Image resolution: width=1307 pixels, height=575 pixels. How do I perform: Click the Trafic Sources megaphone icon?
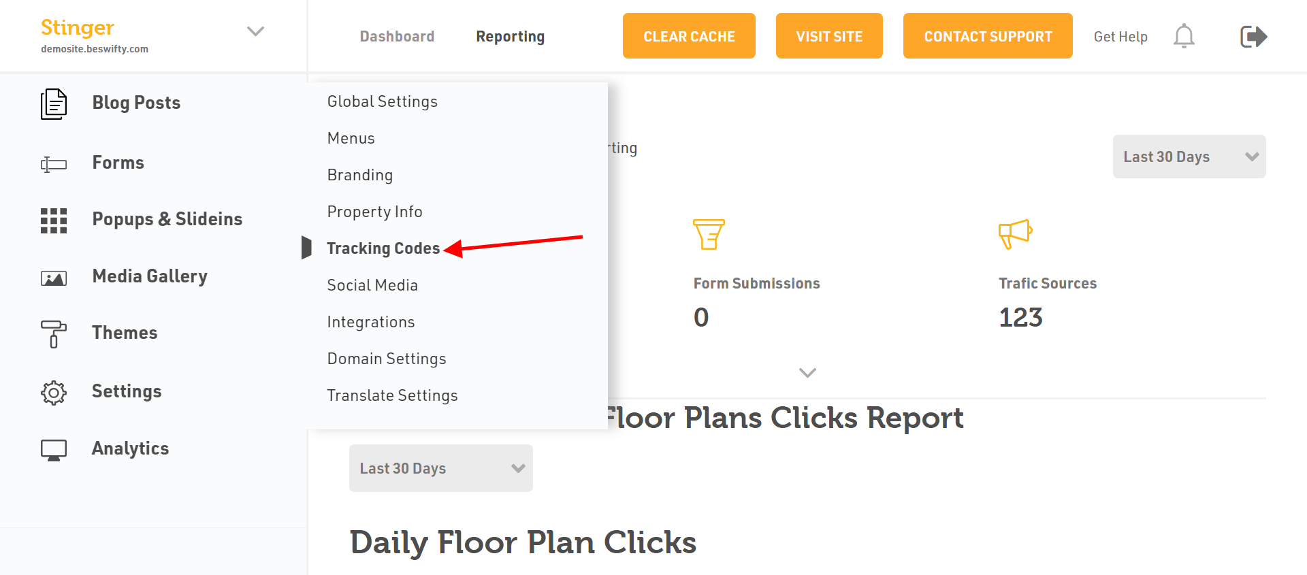[x=1015, y=233]
